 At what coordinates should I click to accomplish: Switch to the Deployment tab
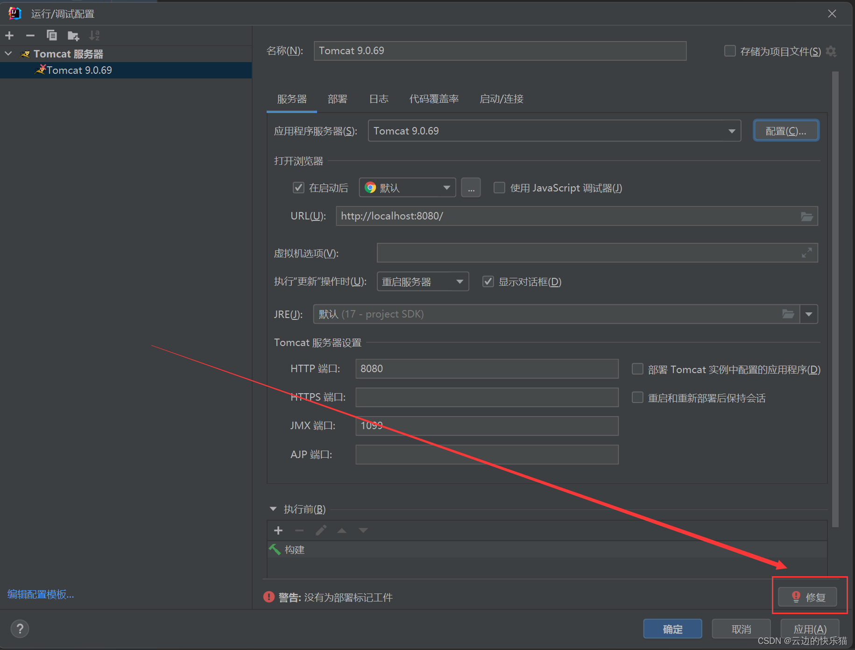pos(338,99)
